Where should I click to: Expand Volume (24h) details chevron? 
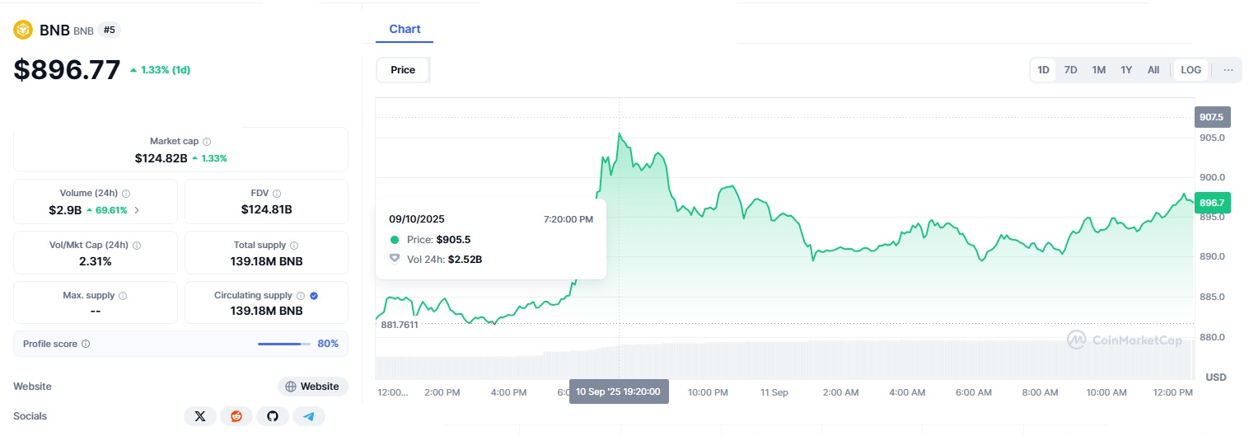(137, 210)
